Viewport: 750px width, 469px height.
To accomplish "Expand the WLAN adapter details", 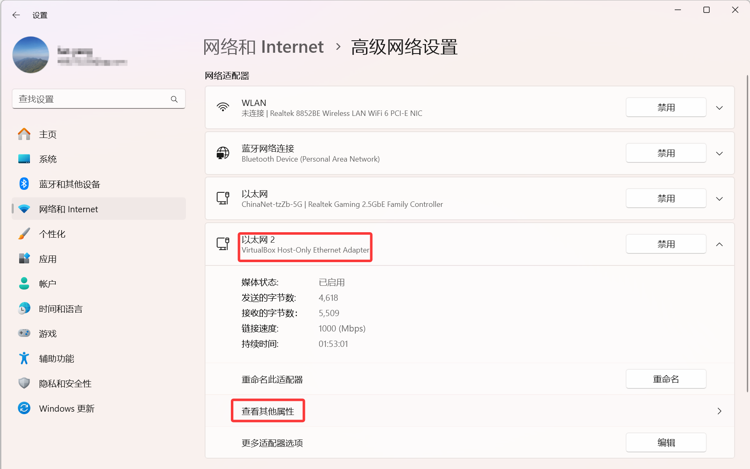I will click(719, 108).
